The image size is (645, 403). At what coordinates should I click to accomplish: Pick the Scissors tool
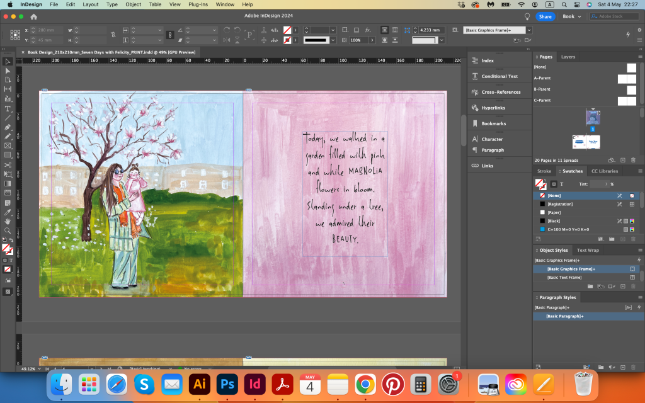click(8, 165)
